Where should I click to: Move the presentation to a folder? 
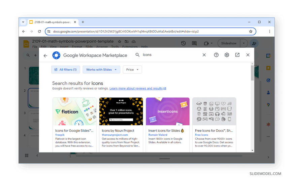[x=127, y=41]
